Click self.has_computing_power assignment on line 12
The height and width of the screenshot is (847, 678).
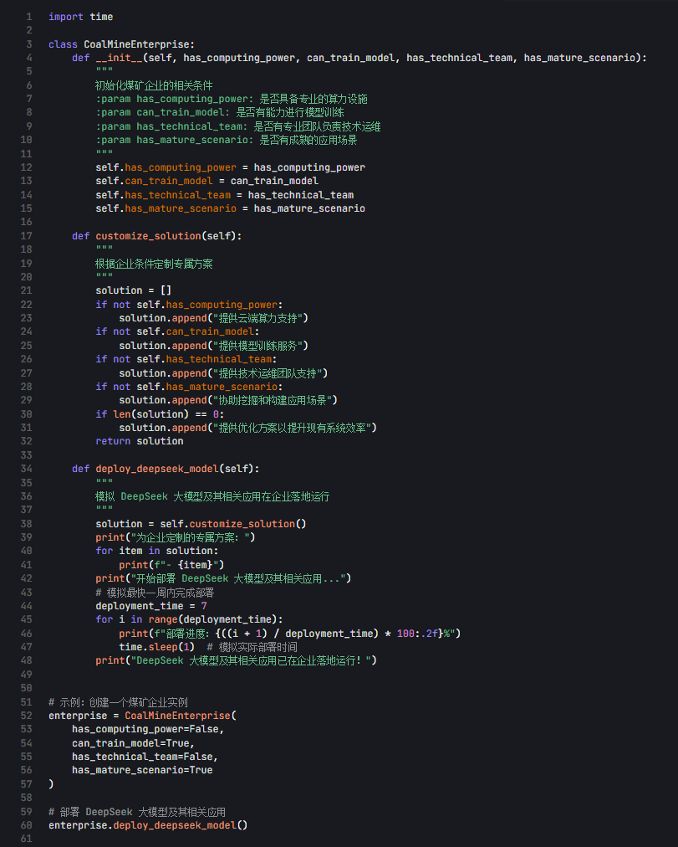(x=230, y=167)
